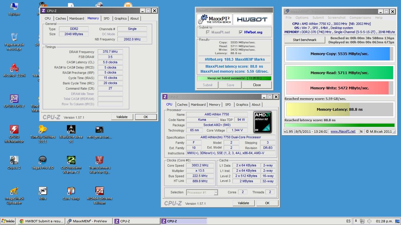Open Caches tab in CPU-Z processor window
Image resolution: width=401 pixels, height=225 pixels.
182,105
